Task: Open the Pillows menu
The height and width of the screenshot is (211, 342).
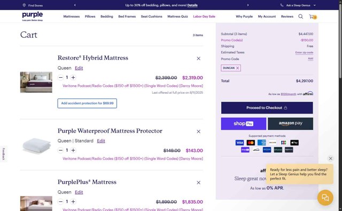Action: click(90, 17)
